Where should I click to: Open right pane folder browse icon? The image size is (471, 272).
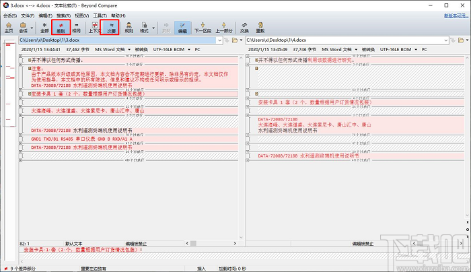(461, 40)
